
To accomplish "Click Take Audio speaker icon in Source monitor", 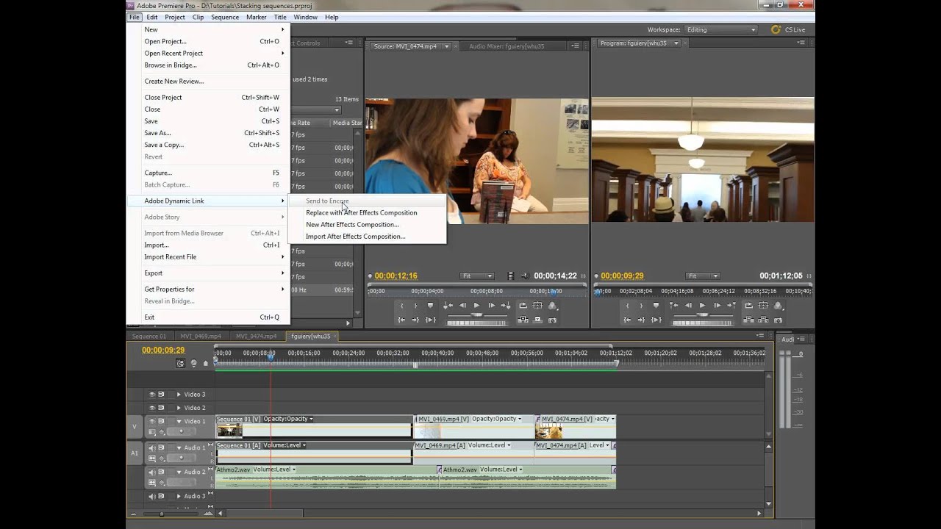I will click(x=524, y=276).
